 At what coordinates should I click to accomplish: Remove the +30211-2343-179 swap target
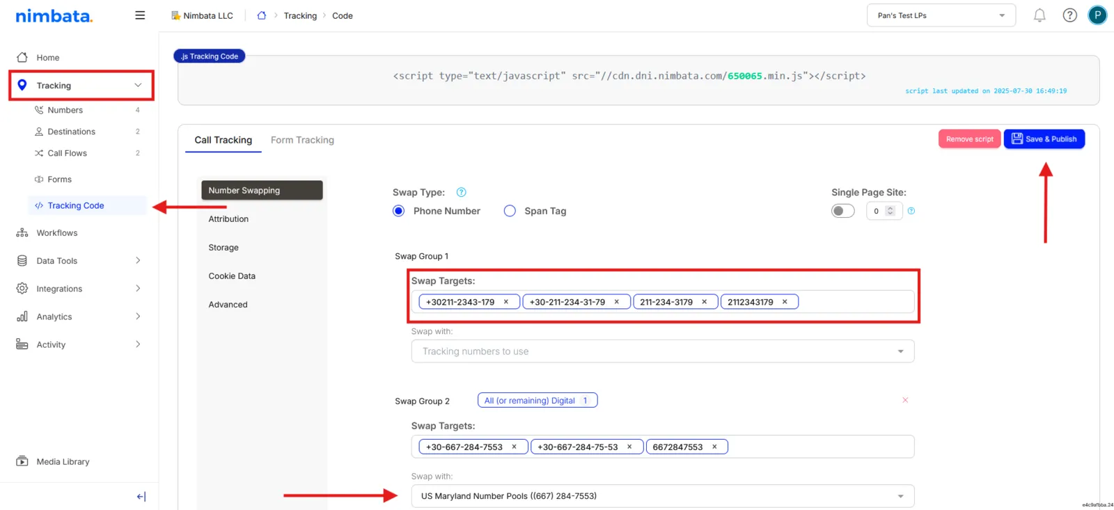tap(506, 302)
